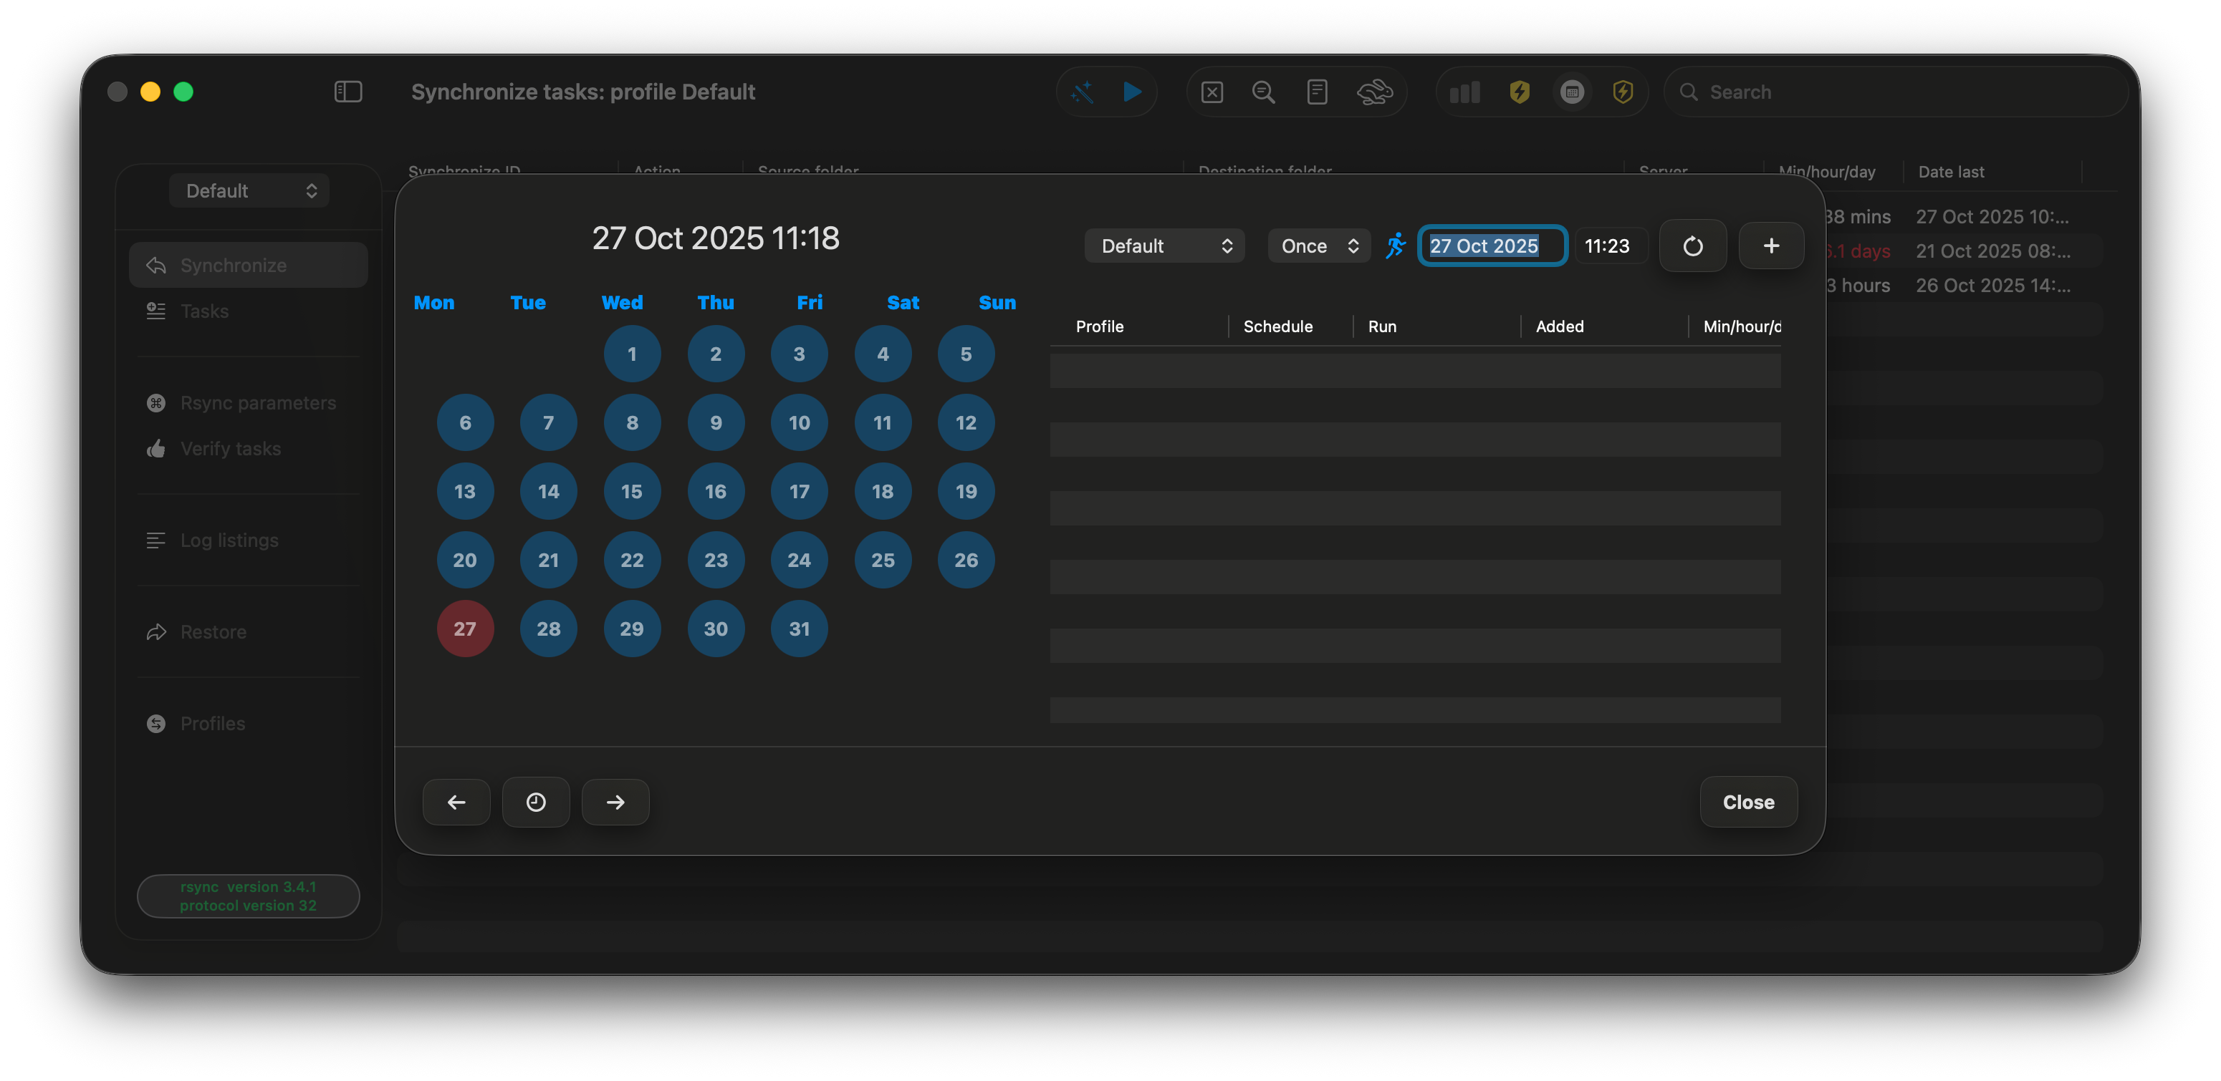Image resolution: width=2221 pixels, height=1081 pixels.
Task: Select day 15 in the calendar
Action: (x=631, y=491)
